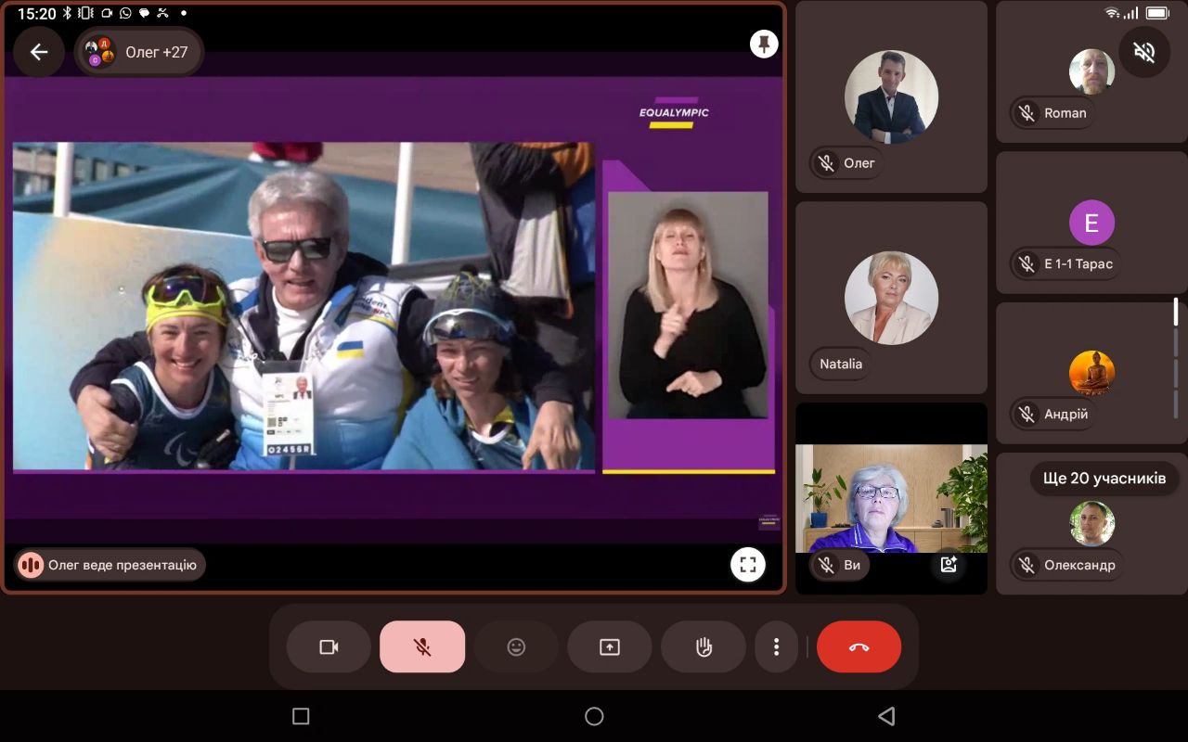This screenshot has width=1188, height=742.
Task: Share your screen
Action: click(610, 646)
